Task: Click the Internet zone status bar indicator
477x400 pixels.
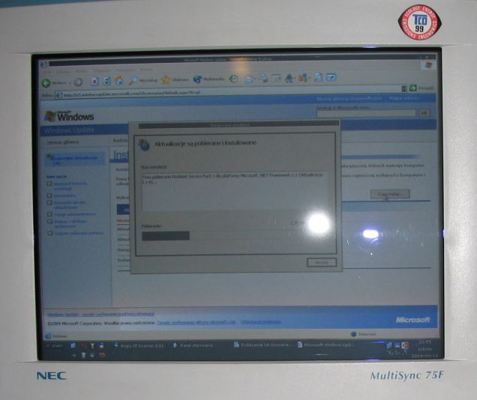Action: [363, 334]
